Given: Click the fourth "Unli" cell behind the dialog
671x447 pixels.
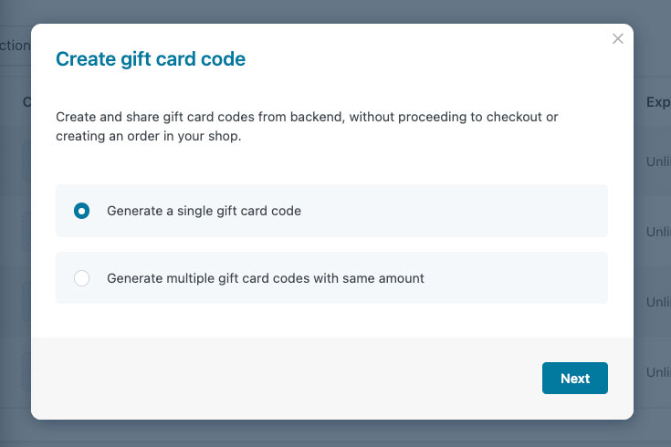Looking at the screenshot, I should (x=658, y=371).
